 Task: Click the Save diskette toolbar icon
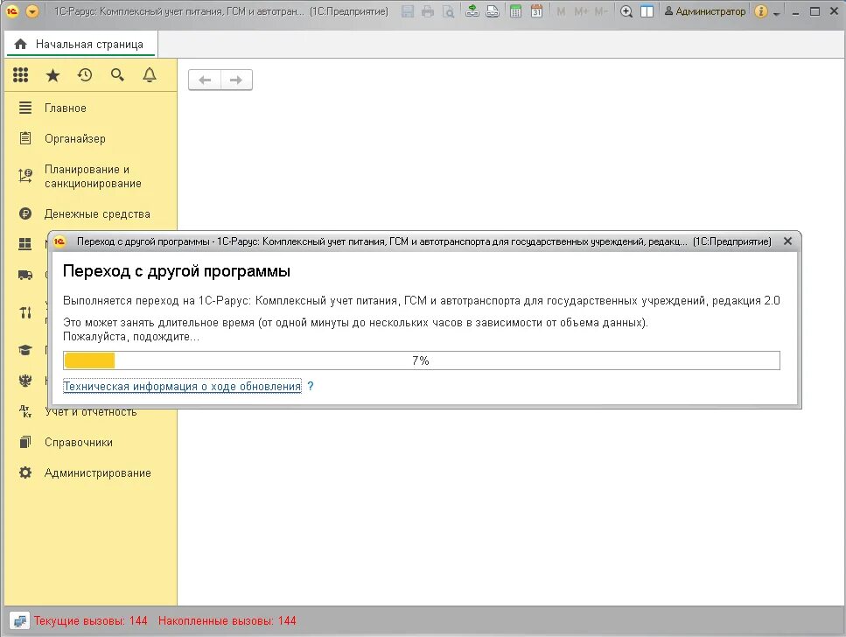(x=408, y=11)
